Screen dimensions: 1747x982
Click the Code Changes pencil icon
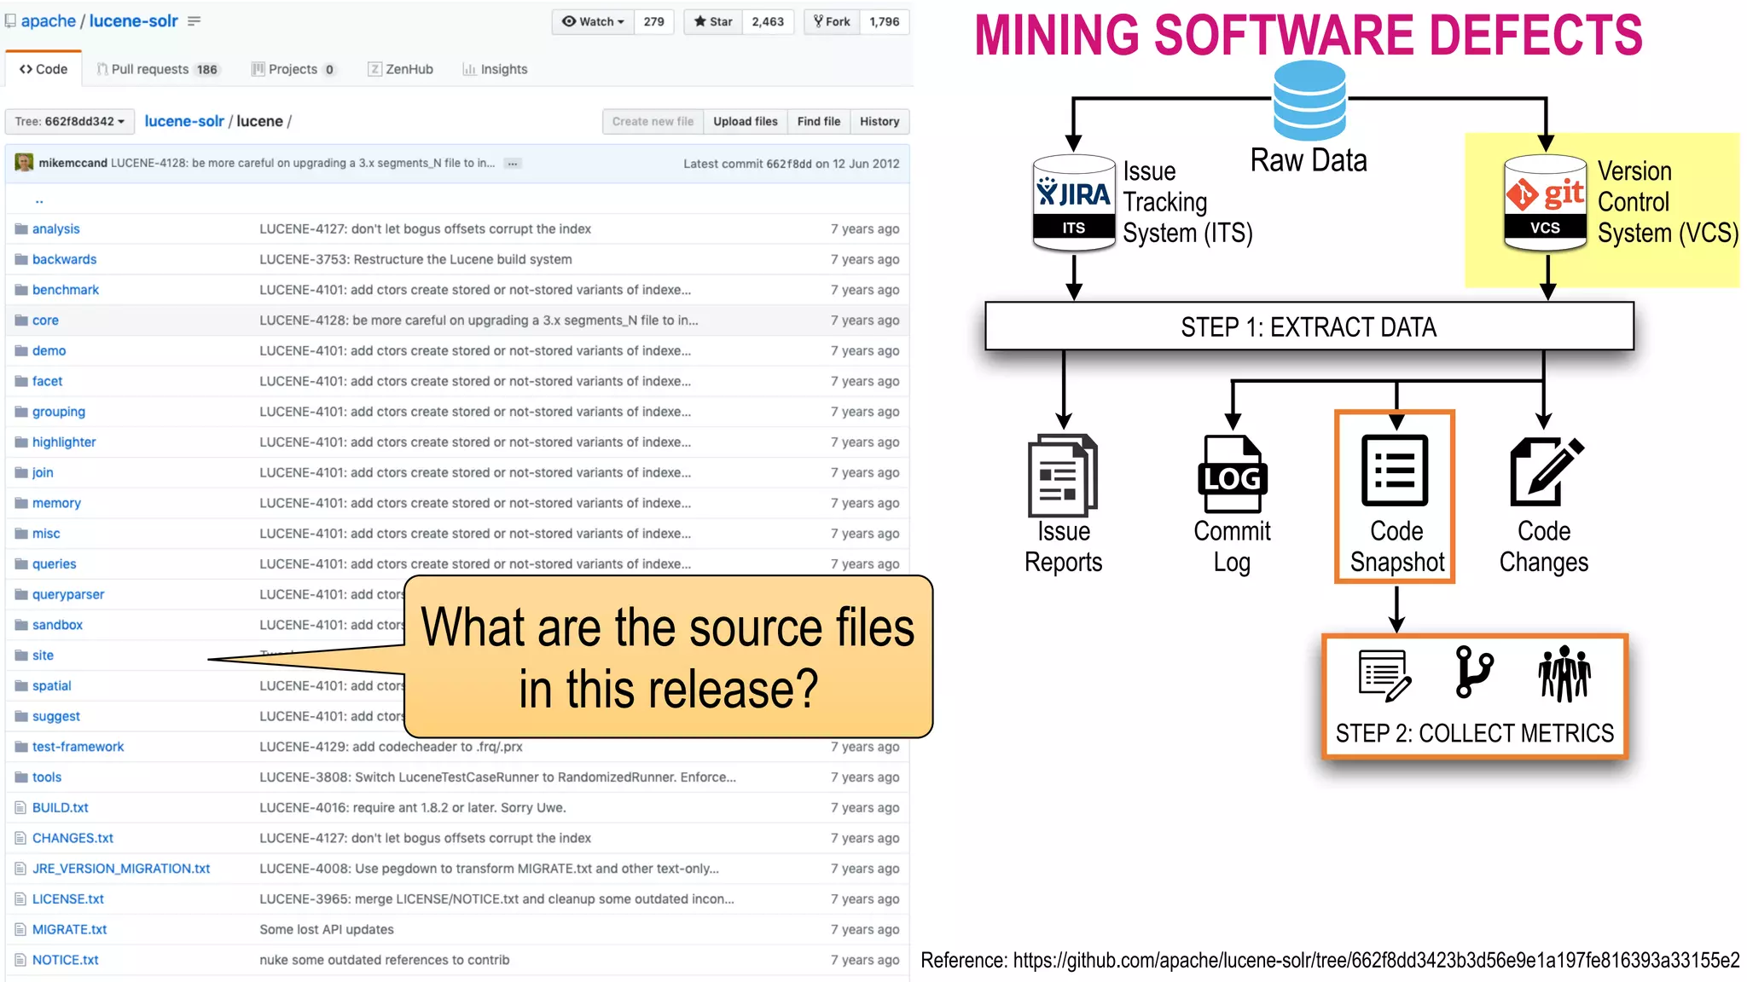coord(1546,471)
